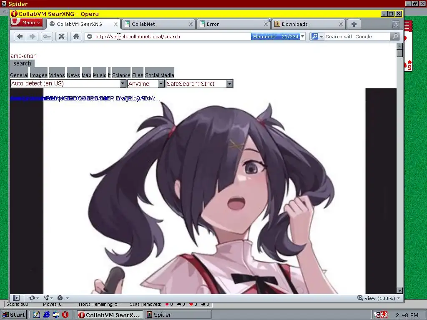Stop page loading with the X button
Screen dimensions: 427x320
point(62,37)
